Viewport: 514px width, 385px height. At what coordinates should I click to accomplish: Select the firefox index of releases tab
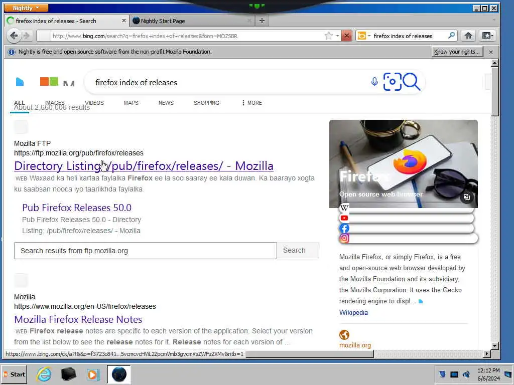click(67, 21)
